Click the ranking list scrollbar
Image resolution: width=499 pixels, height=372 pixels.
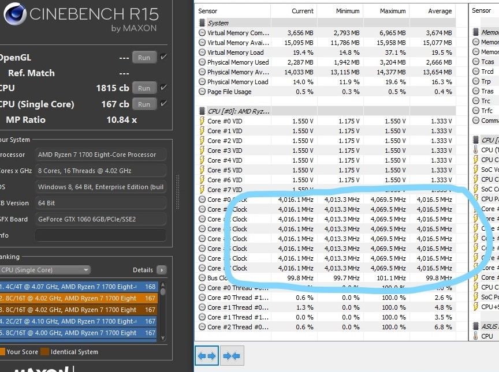pos(163,311)
